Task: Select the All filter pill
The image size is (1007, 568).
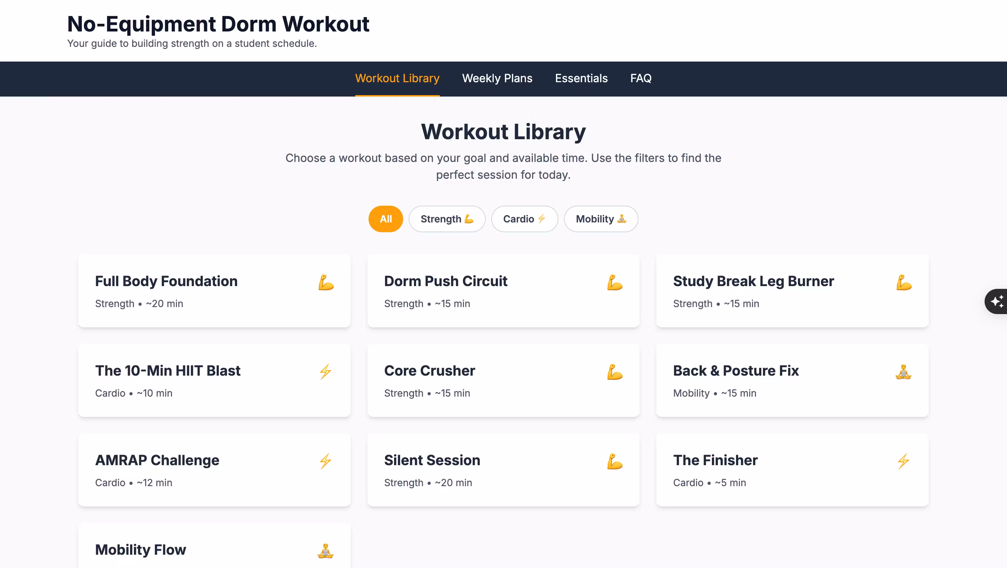Action: tap(385, 219)
